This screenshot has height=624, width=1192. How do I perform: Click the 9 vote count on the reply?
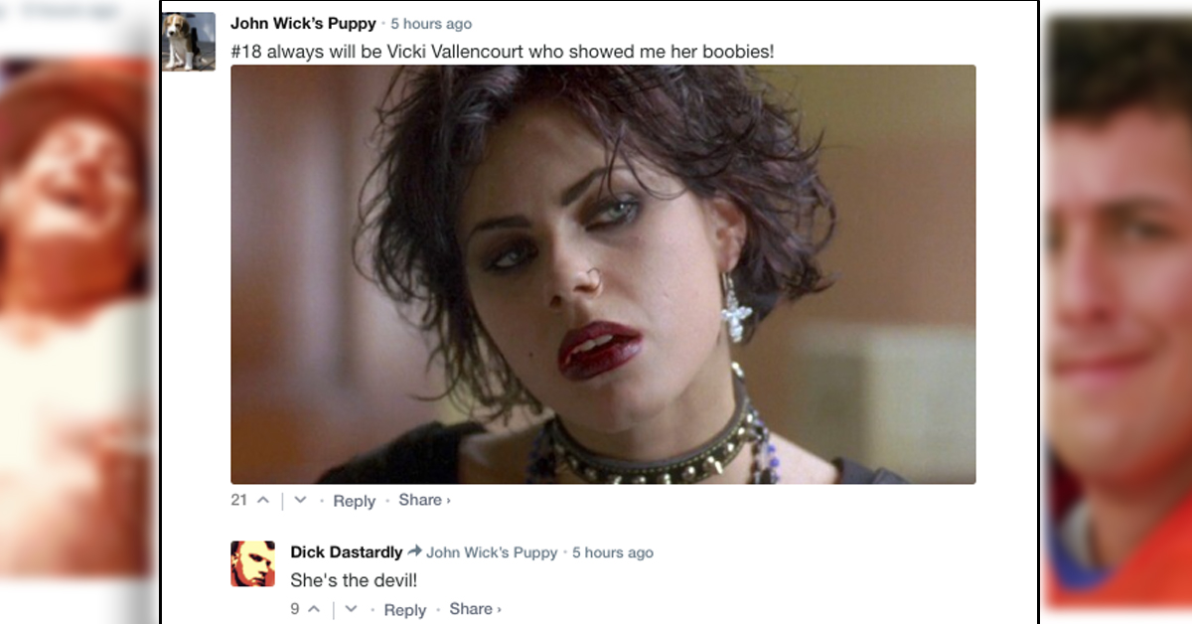pyautogui.click(x=295, y=608)
